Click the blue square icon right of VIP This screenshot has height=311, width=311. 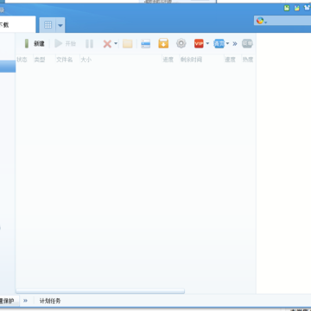coord(219,43)
